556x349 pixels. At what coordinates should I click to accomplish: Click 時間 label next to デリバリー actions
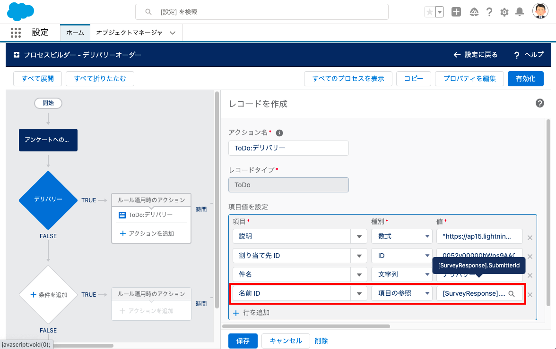point(201,209)
